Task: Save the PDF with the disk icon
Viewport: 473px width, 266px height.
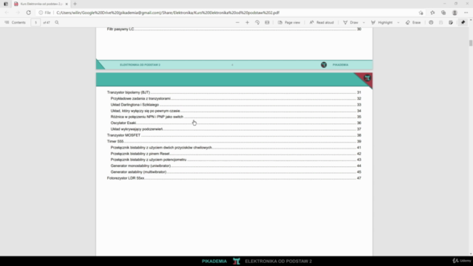Action: tap(440, 23)
